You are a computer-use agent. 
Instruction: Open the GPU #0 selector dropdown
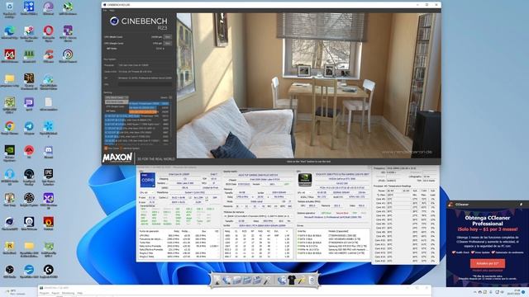pos(305,192)
